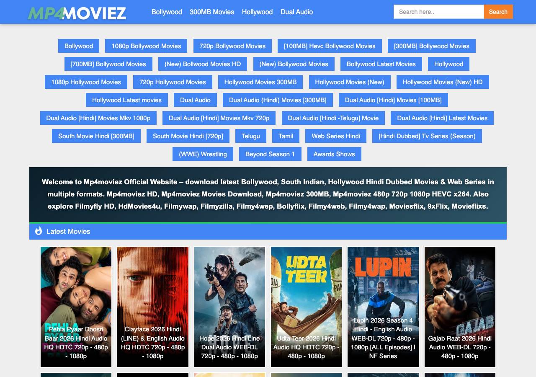Open the Awards Shows category
536x377 pixels.
coord(334,154)
